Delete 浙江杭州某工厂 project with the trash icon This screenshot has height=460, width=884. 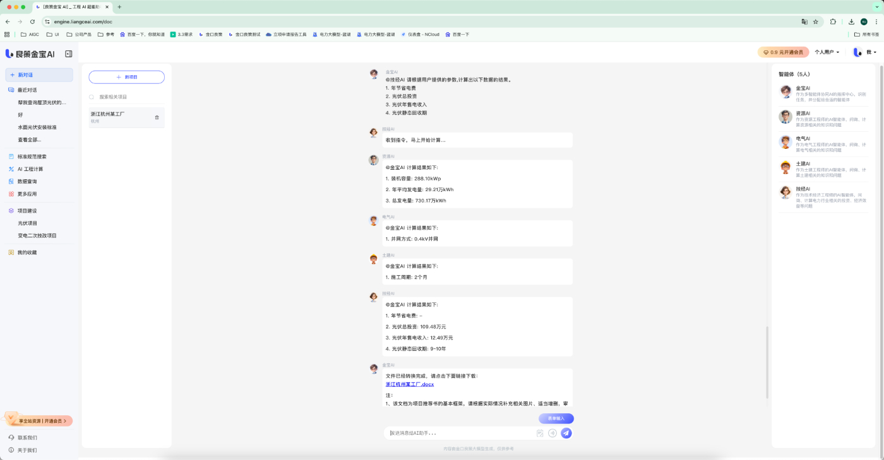point(157,117)
